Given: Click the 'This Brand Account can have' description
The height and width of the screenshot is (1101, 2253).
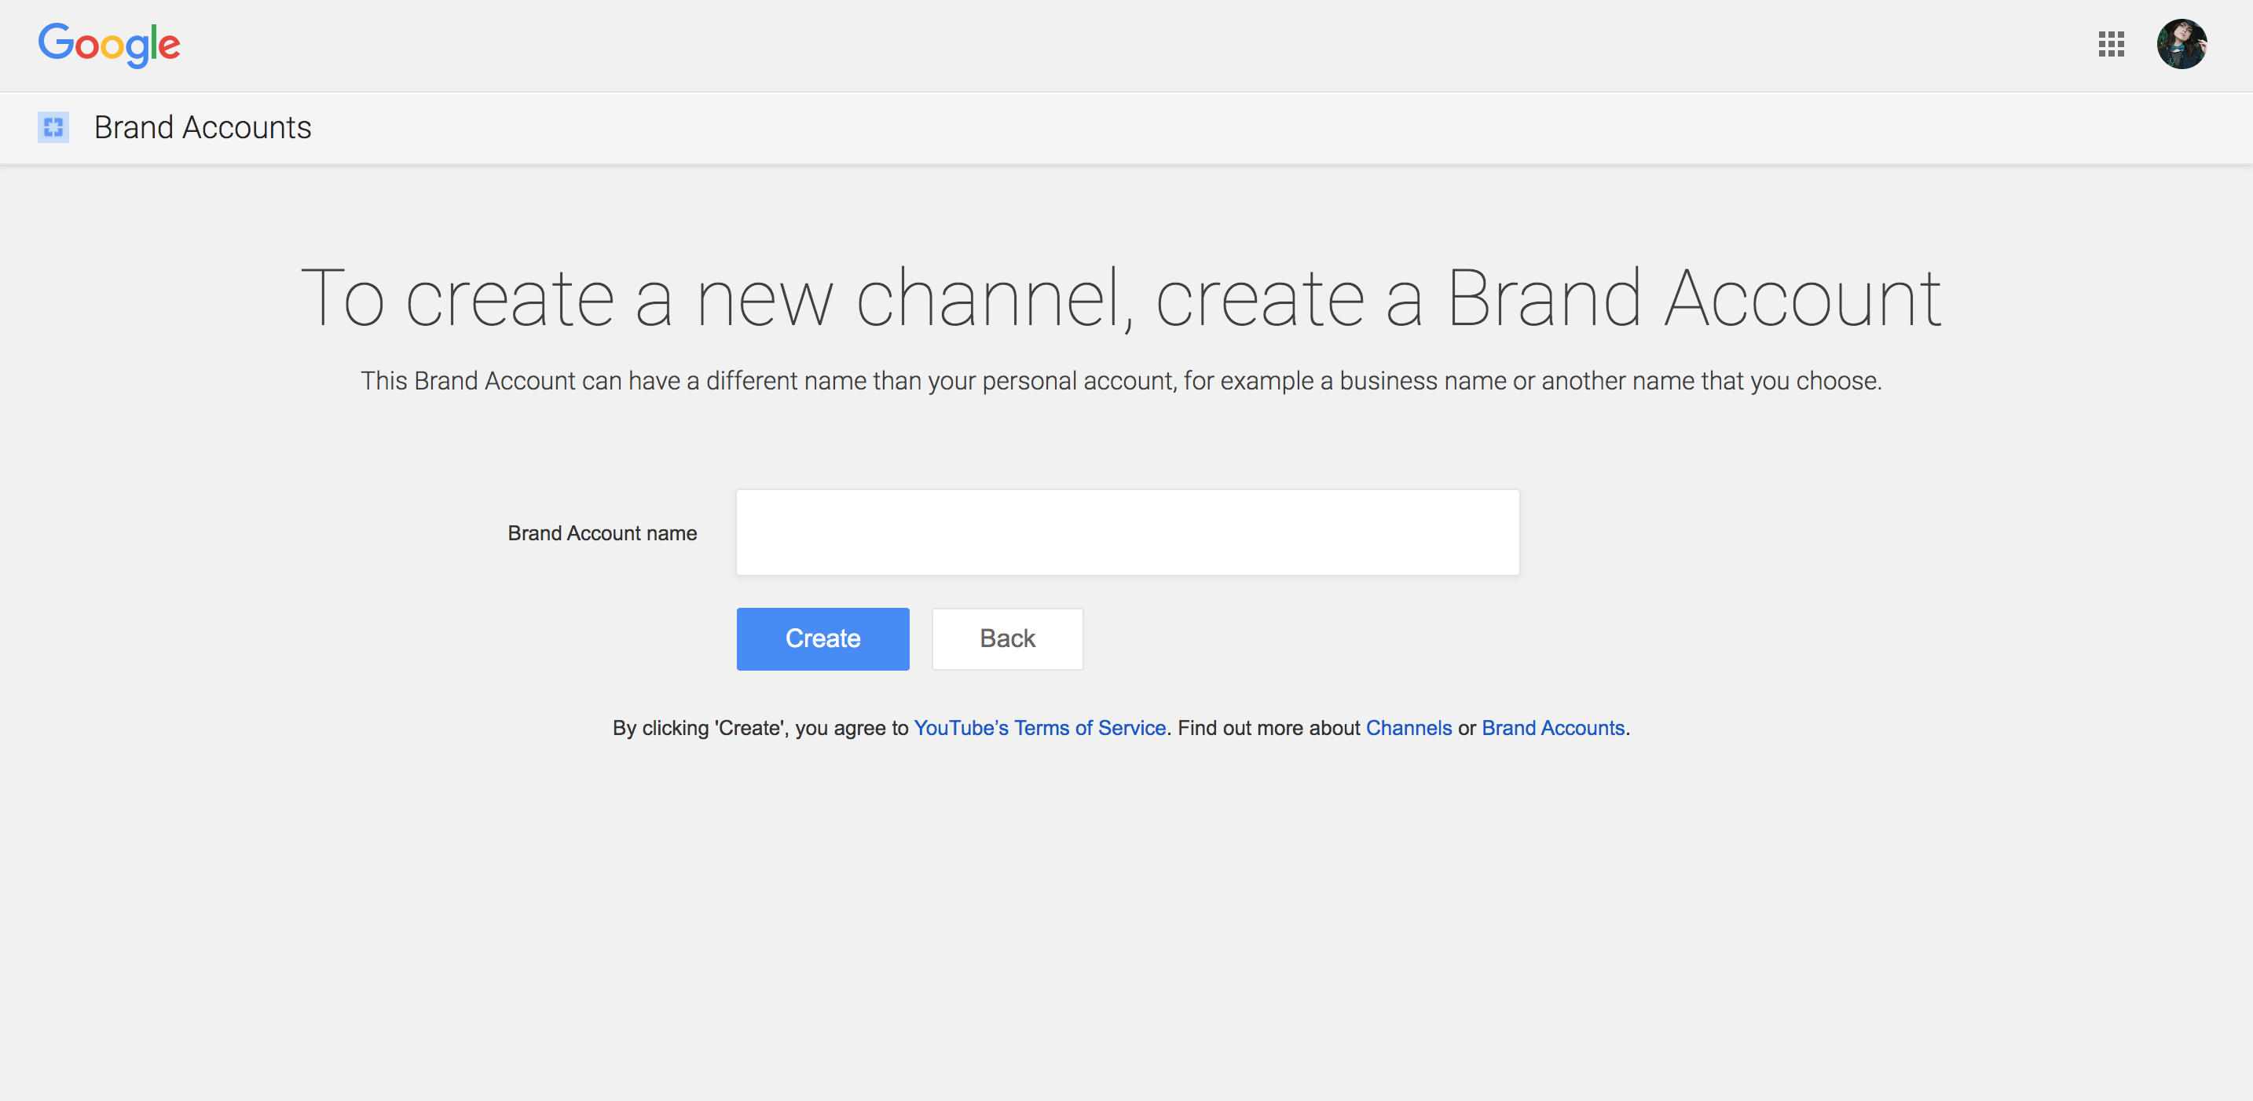Looking at the screenshot, I should point(1120,380).
